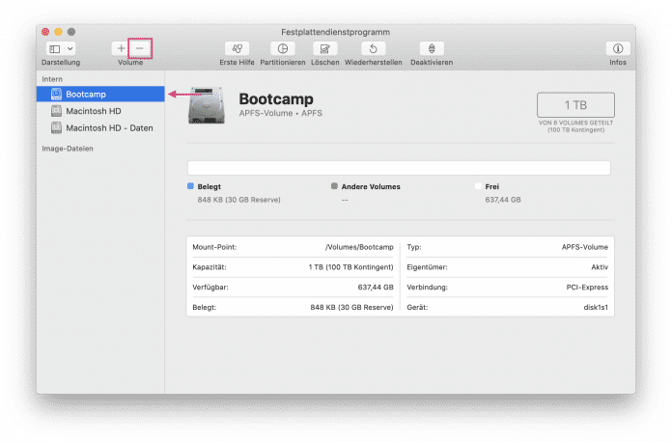The height and width of the screenshot is (442, 672).
Task: Open the Darstellung view dropdown
Action: click(x=60, y=48)
